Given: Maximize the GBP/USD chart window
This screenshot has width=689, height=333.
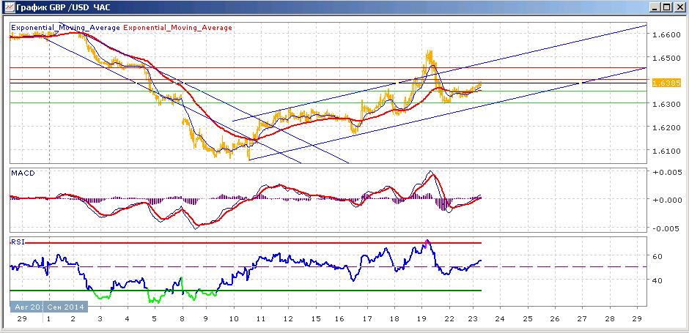Looking at the screenshot, I should 667,7.
